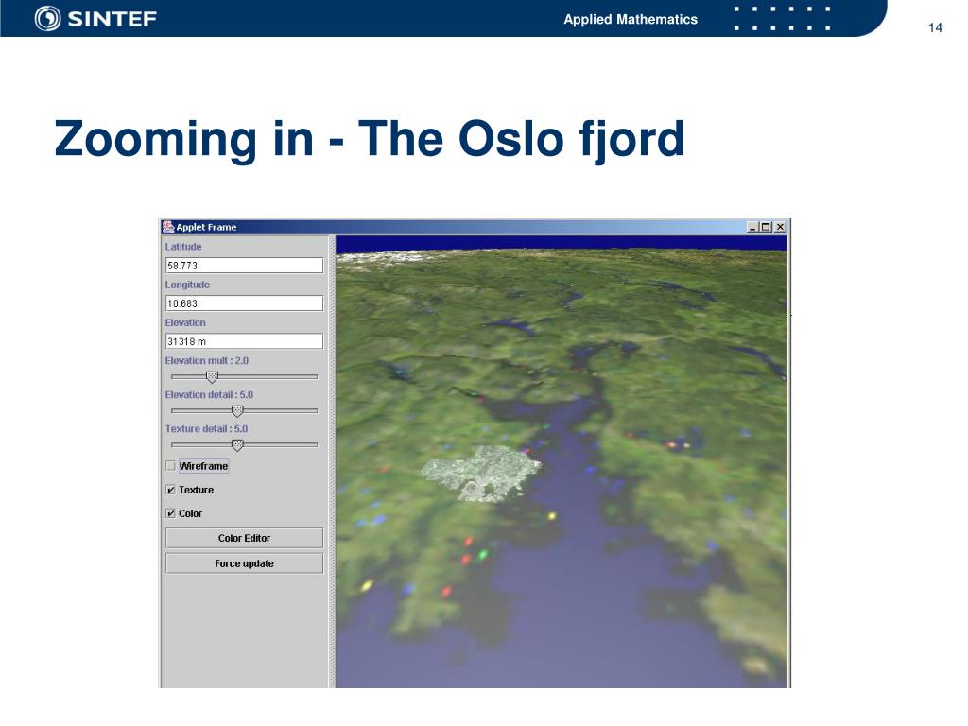Minimize the Applet Frame window
Screen dimensions: 968x726
[752, 227]
